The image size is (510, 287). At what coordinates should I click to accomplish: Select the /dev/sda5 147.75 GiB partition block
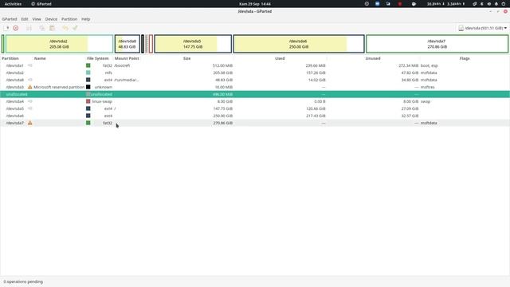click(193, 44)
